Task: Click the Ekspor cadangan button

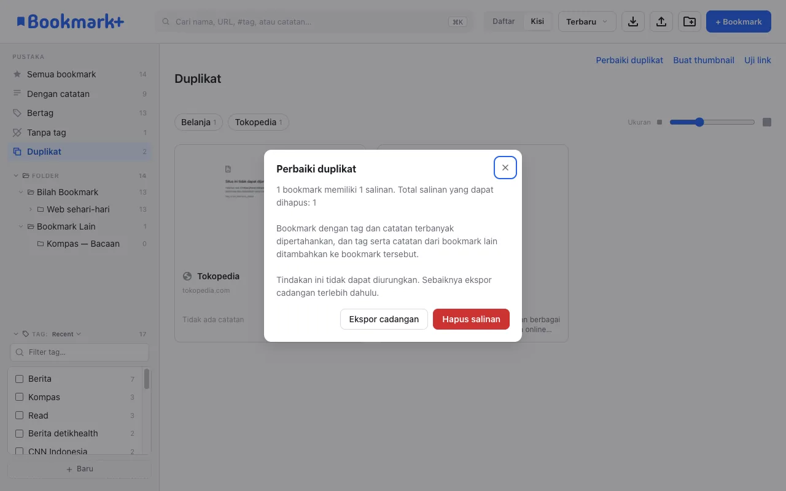Action: 384,319
